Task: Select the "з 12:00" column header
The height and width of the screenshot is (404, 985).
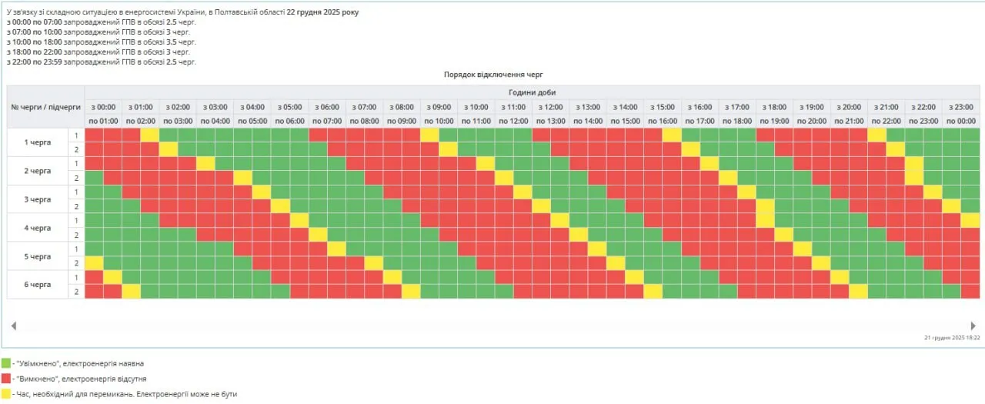Action: click(551, 107)
